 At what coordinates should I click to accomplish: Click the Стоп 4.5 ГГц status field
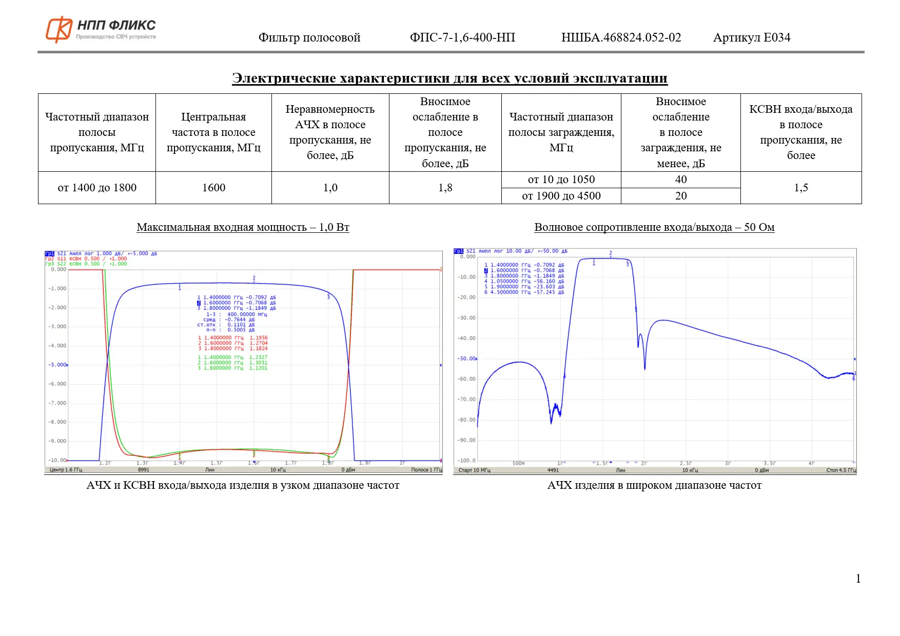(x=840, y=470)
